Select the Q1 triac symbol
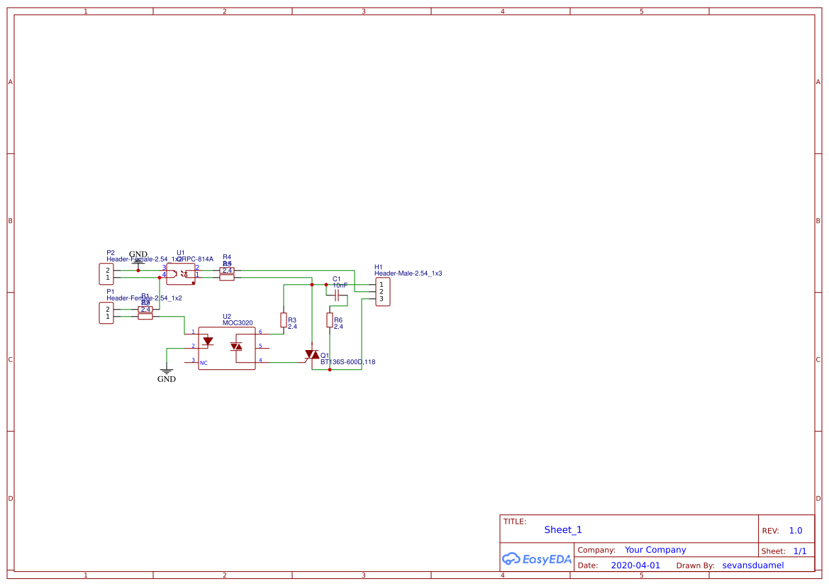 (x=312, y=355)
